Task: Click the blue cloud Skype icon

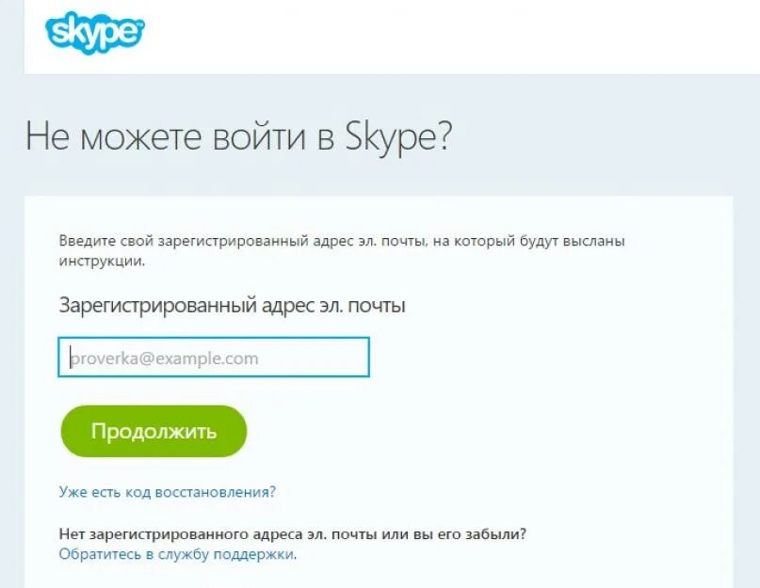Action: [x=94, y=33]
